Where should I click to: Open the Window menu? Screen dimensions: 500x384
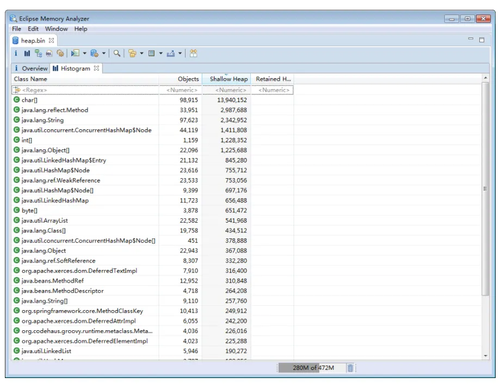(x=56, y=29)
